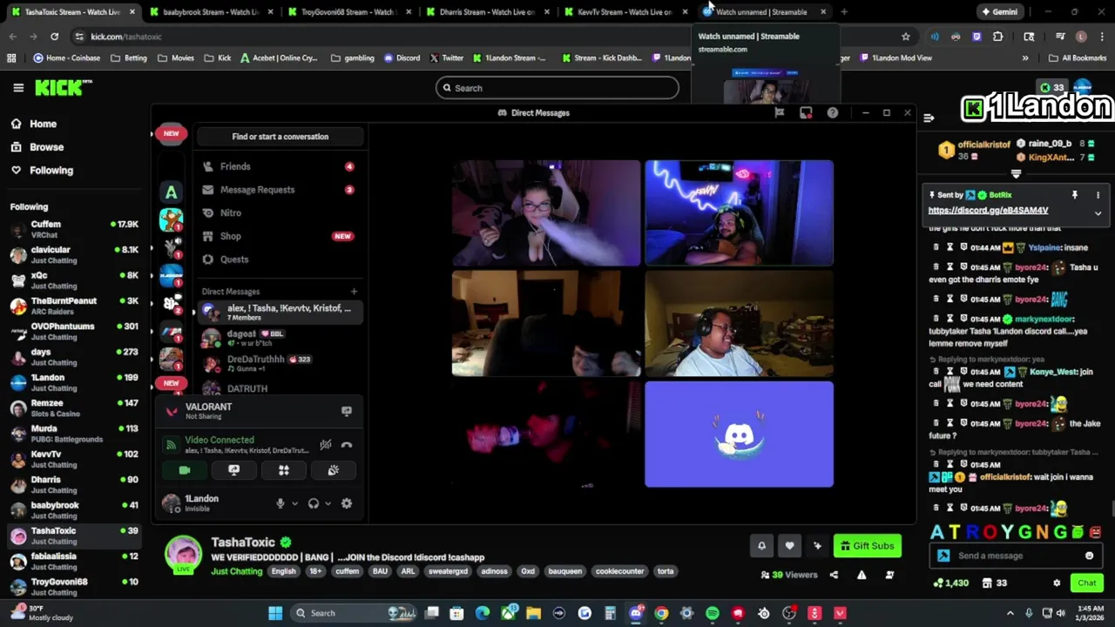1115x627 pixels.
Task: Open Discord Quests page
Action: point(279,260)
